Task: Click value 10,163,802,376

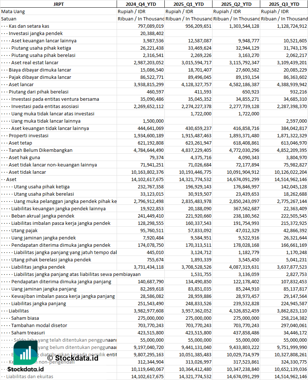Action: [147, 172]
